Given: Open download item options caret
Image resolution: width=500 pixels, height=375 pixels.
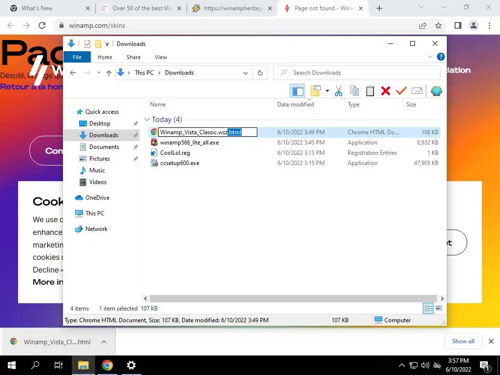Looking at the screenshot, I should pos(104,342).
